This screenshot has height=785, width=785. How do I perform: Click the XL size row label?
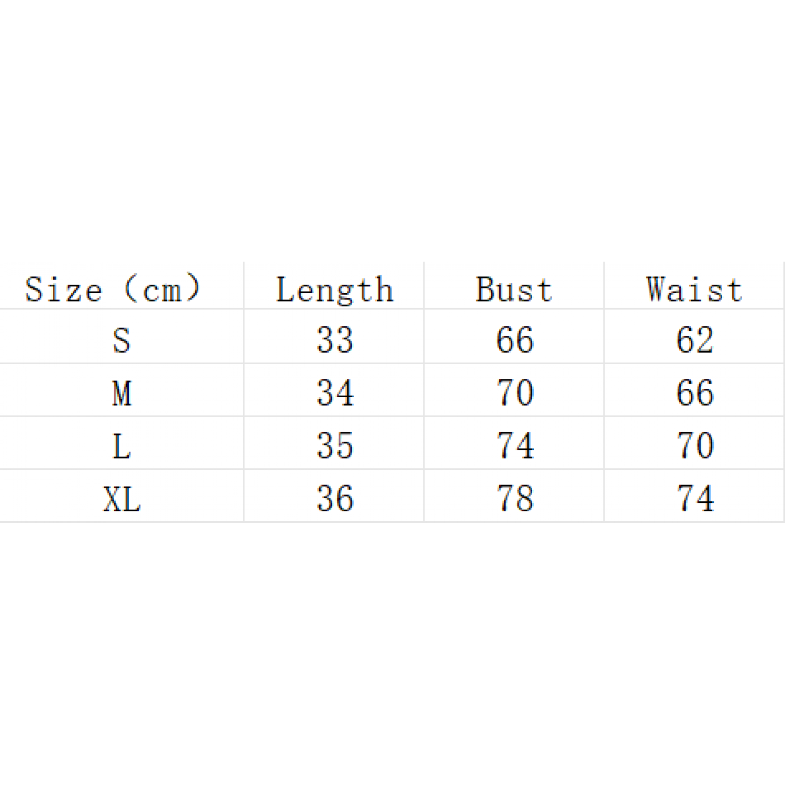point(121,499)
